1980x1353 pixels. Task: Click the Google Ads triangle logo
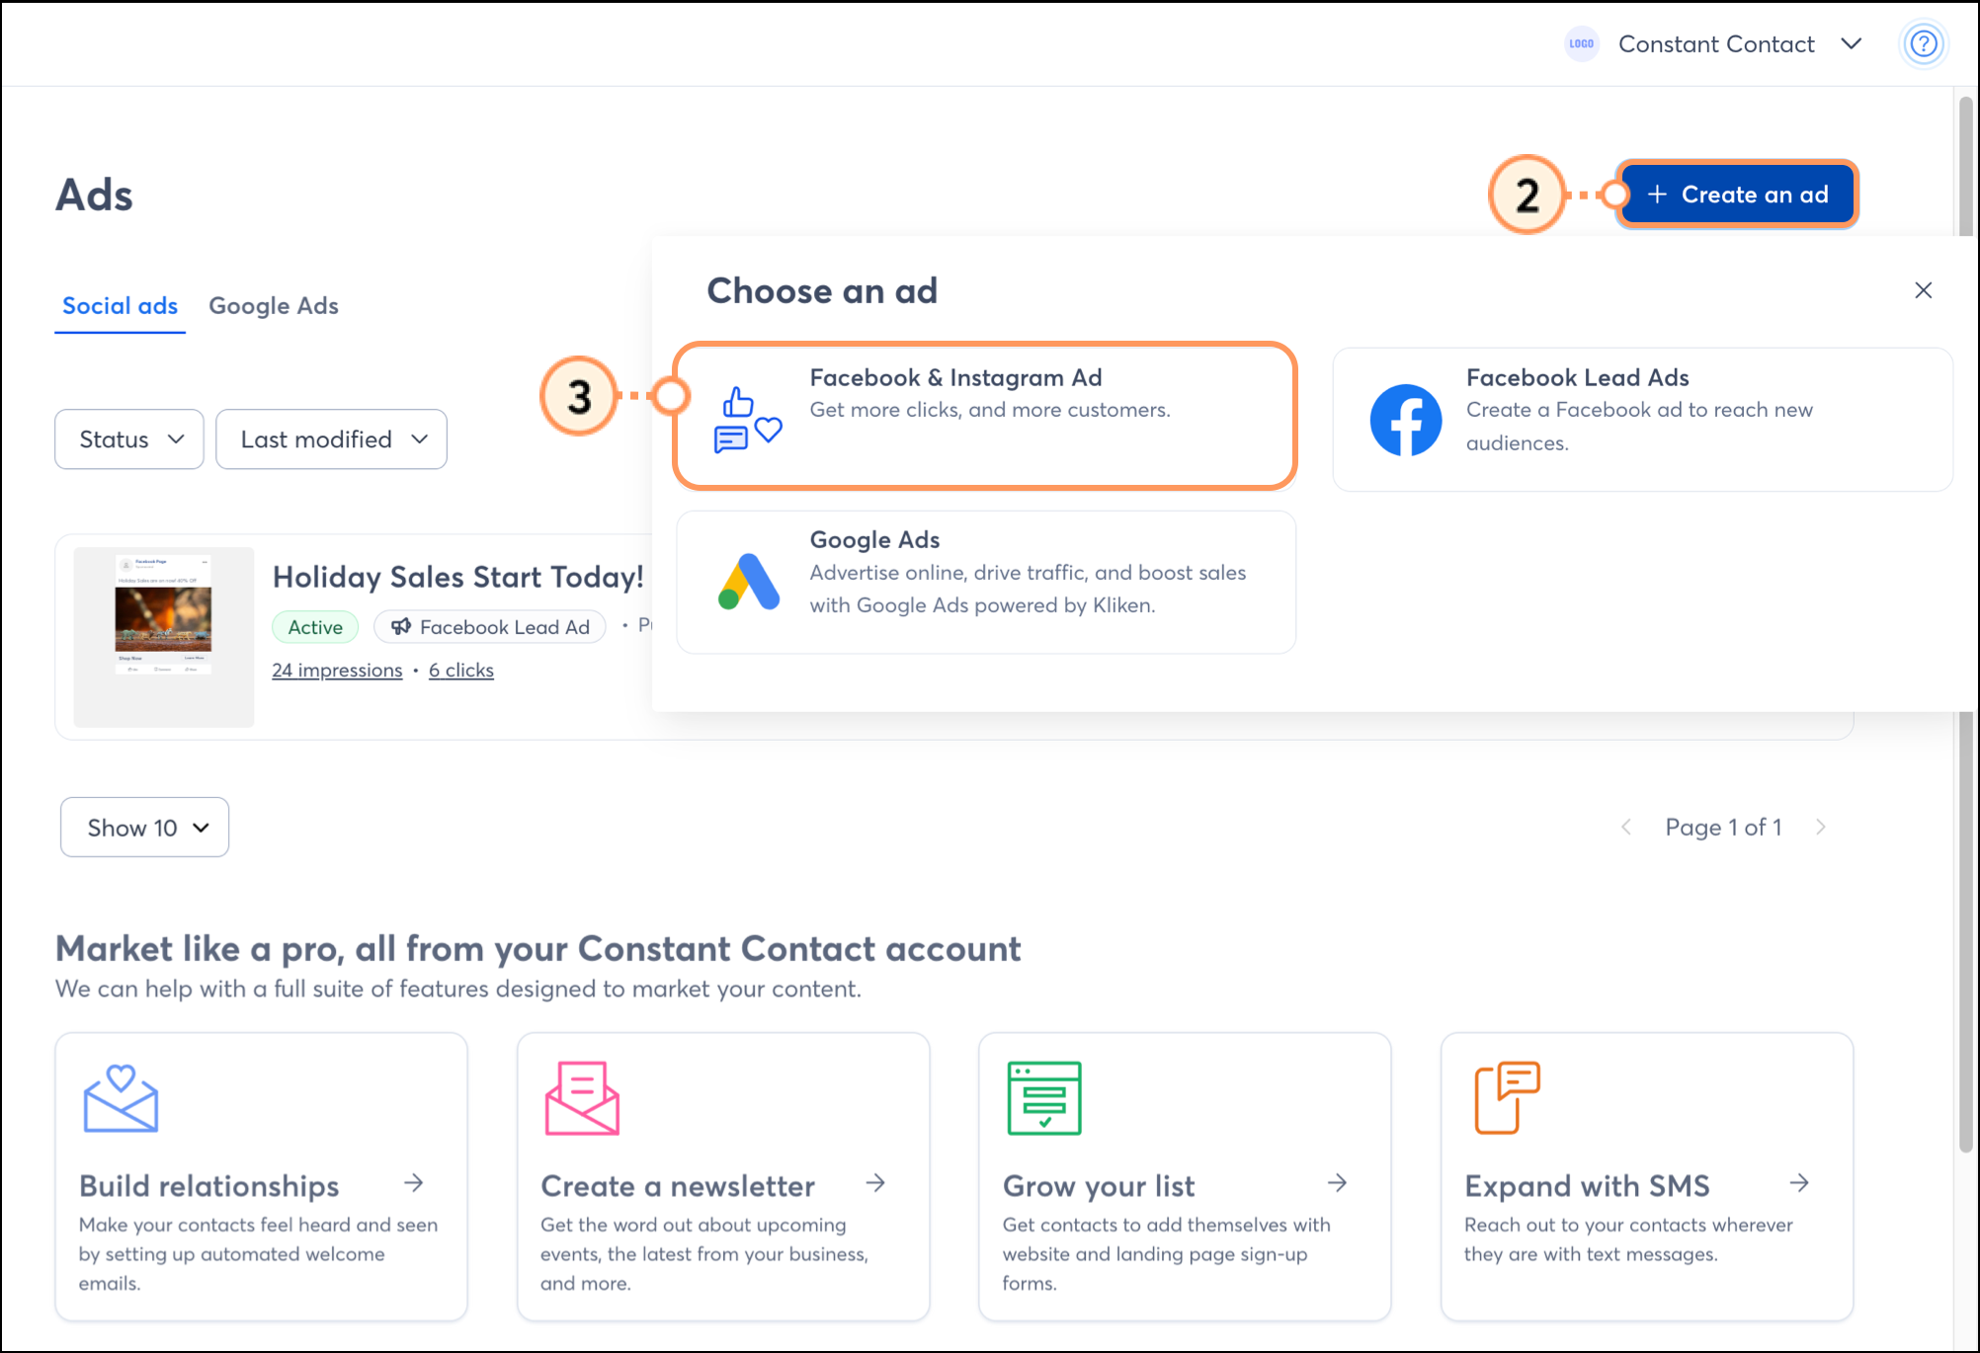click(x=749, y=582)
